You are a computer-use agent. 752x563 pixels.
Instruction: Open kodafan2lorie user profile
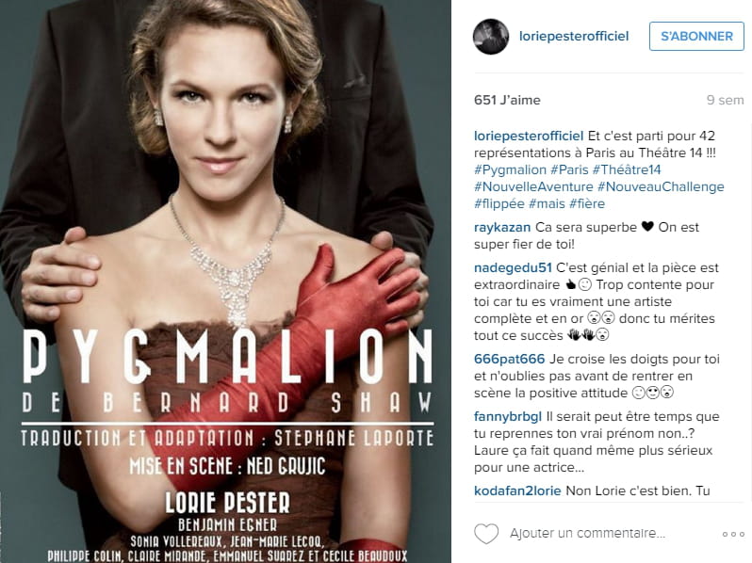(517, 491)
